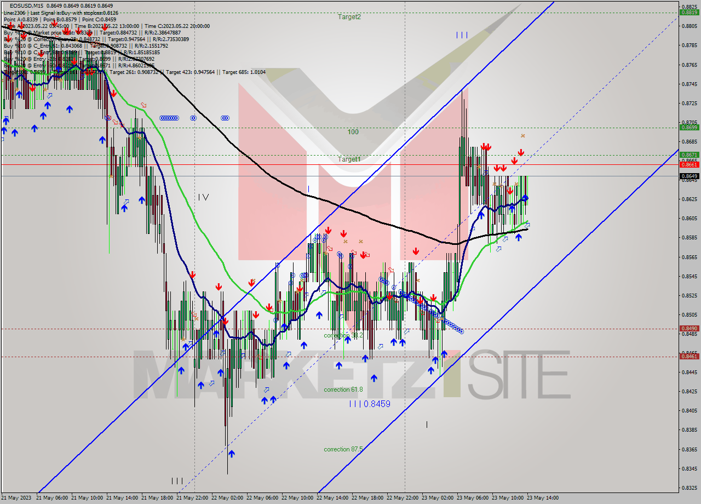The height and width of the screenshot is (504, 701).
Task: Select the 0.8565 price axis value
Action: point(688,256)
